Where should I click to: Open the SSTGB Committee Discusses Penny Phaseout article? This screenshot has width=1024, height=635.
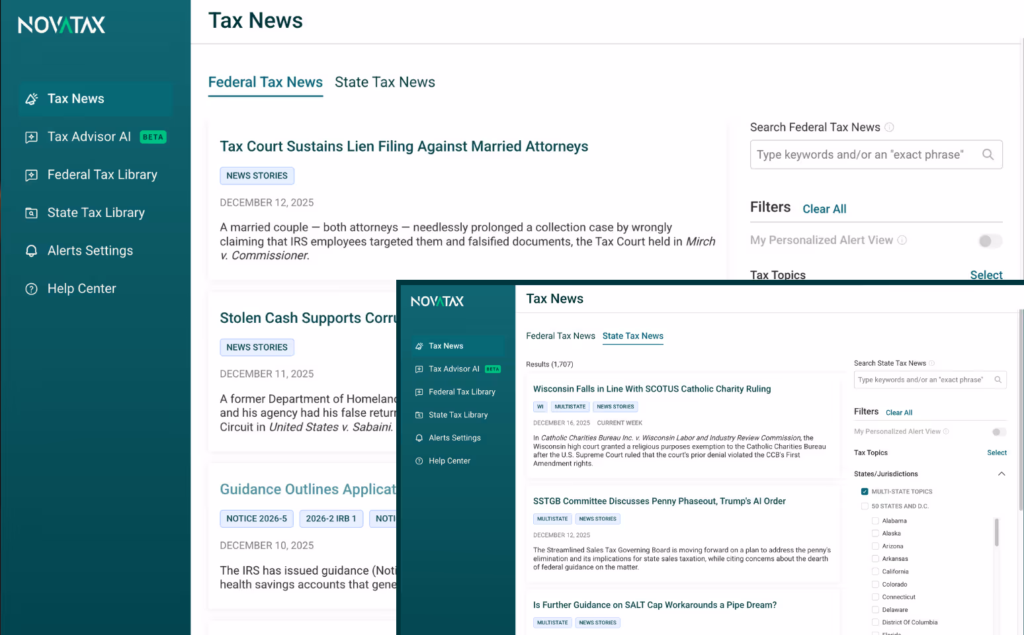pos(659,501)
